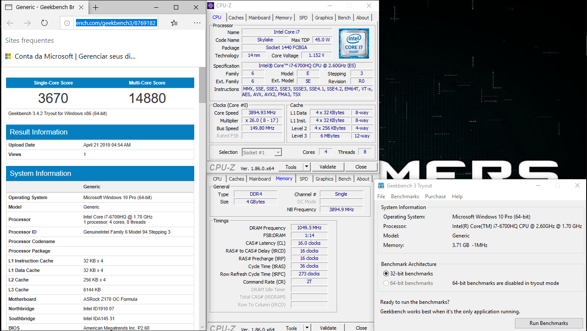Screen dimensions: 587x331
Task: Click Close button in upper CPU-Z
Action: pyautogui.click(x=361, y=167)
